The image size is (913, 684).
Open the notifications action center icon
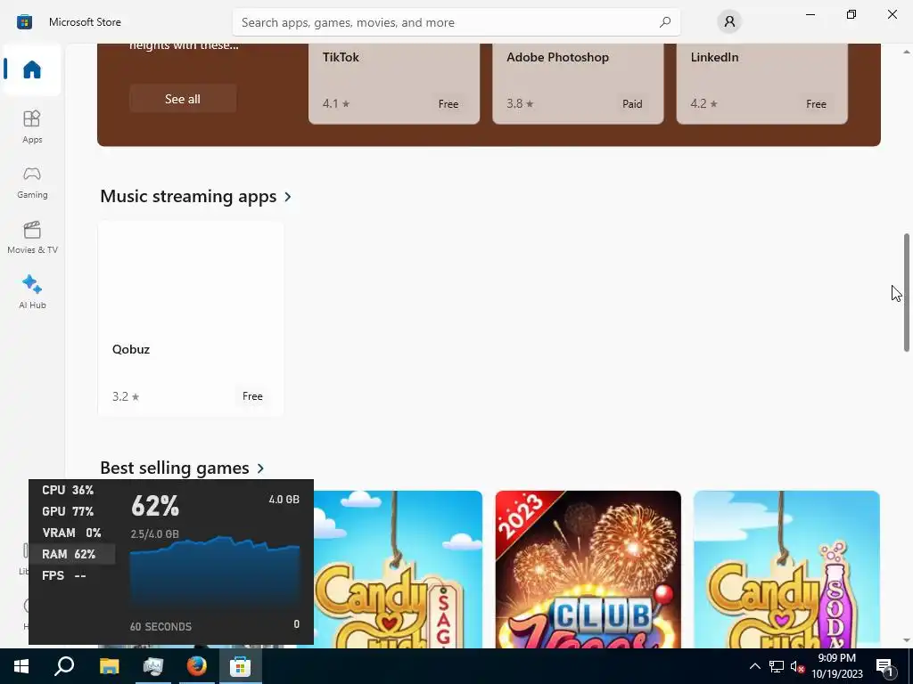pos(885,666)
